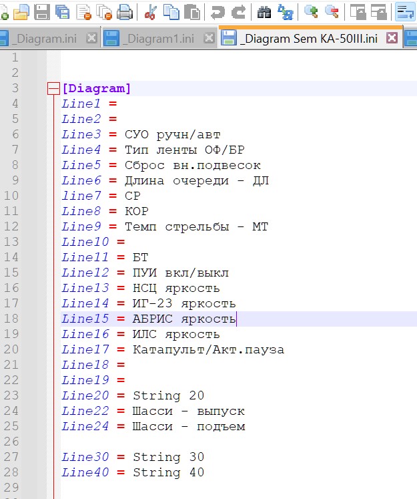Zoom in on the editor text
The image size is (417, 499).
pos(311,12)
